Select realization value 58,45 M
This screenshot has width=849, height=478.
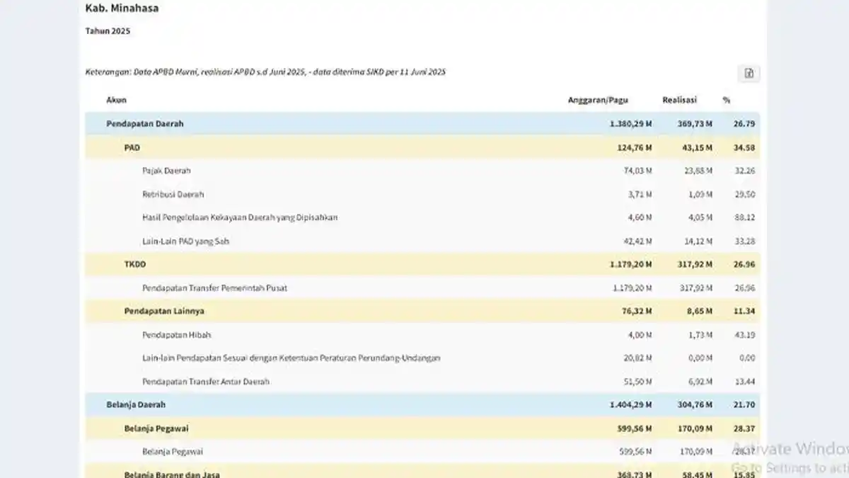[697, 474]
